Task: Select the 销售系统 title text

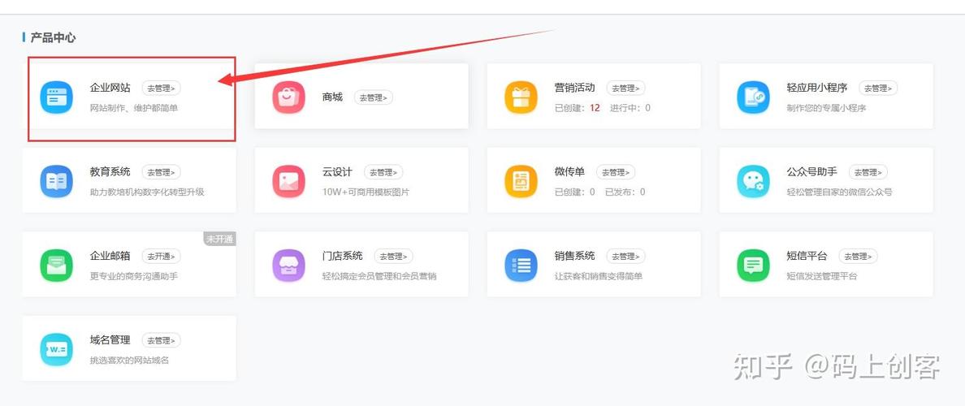Action: 575,257
